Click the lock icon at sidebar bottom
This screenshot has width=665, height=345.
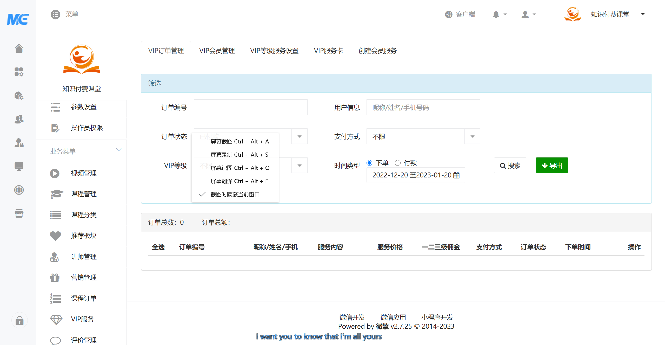tap(19, 321)
